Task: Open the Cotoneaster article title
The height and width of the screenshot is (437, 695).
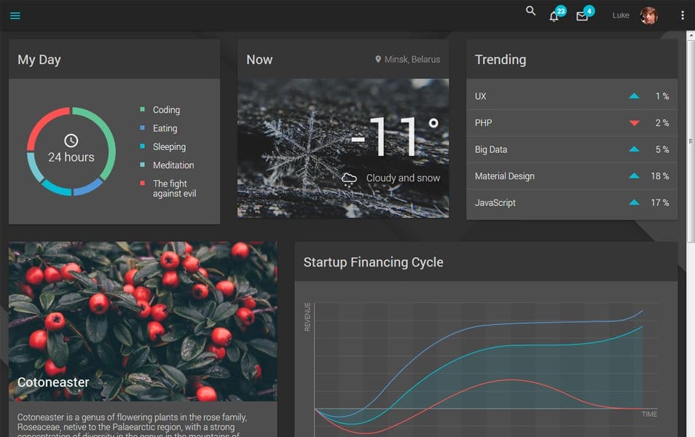Action: tap(52, 382)
